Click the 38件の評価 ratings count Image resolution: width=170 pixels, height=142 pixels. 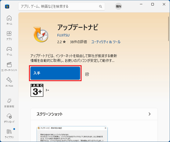78,42
